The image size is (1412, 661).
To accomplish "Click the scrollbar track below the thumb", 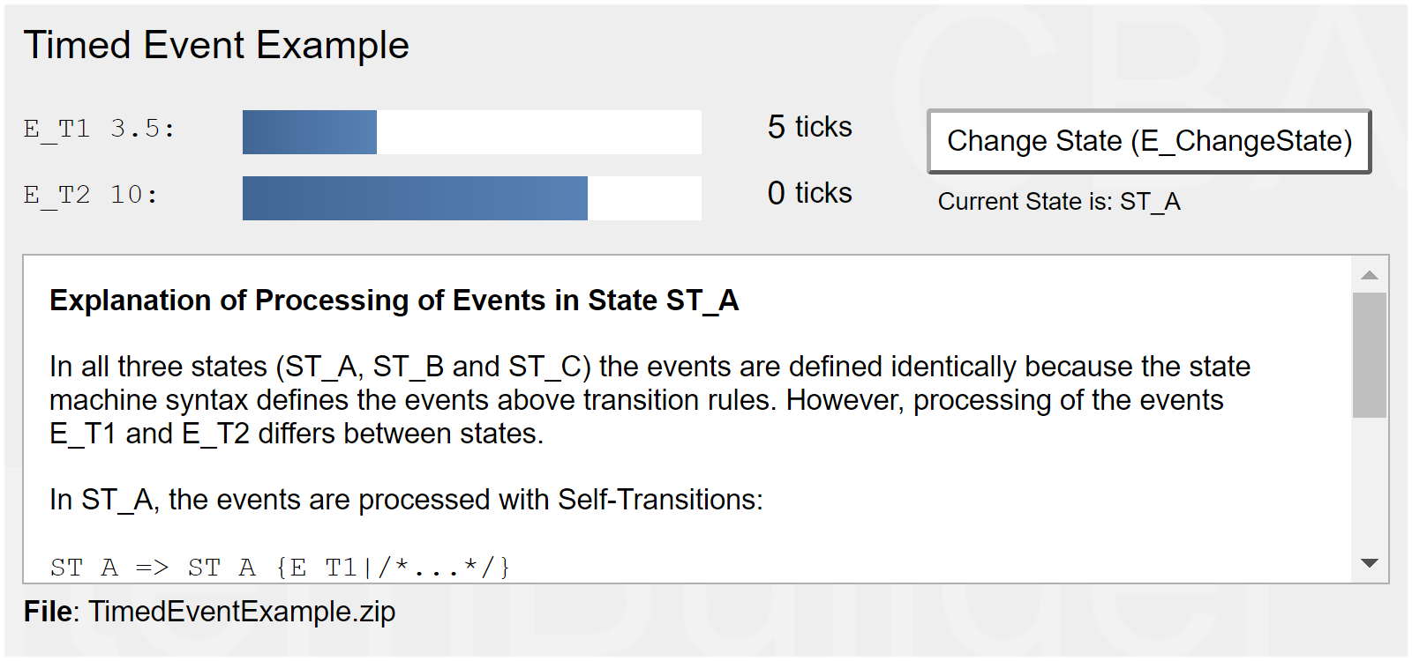I will [1370, 485].
